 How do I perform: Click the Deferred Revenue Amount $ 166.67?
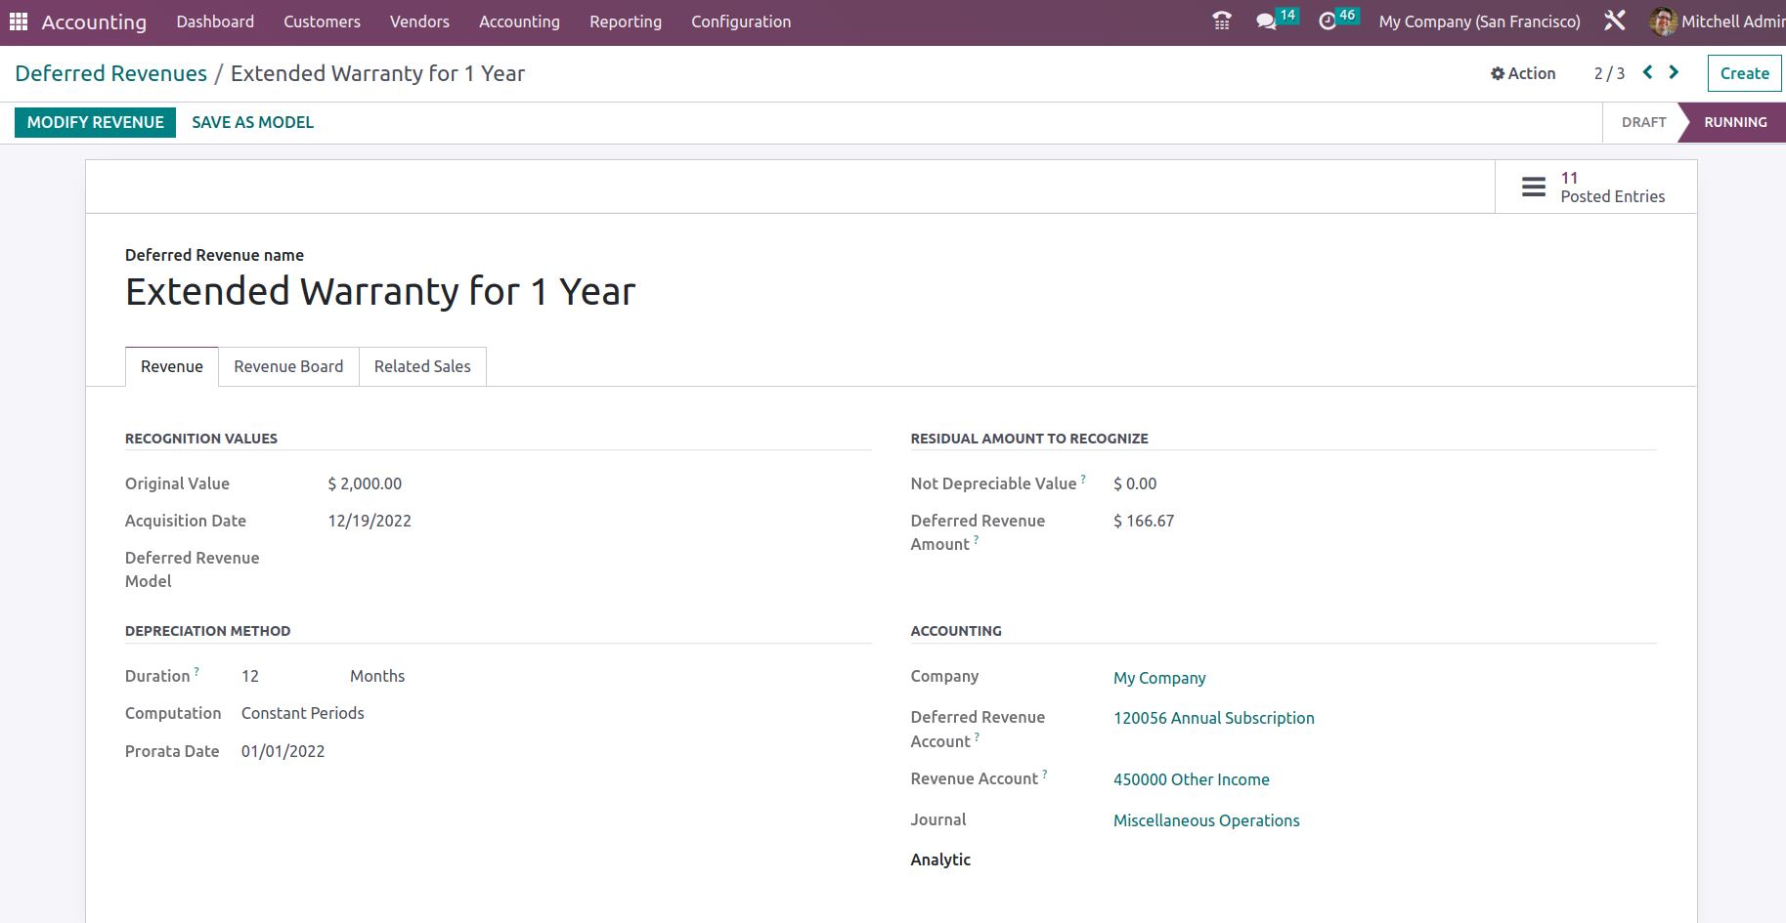pyautogui.click(x=1144, y=521)
